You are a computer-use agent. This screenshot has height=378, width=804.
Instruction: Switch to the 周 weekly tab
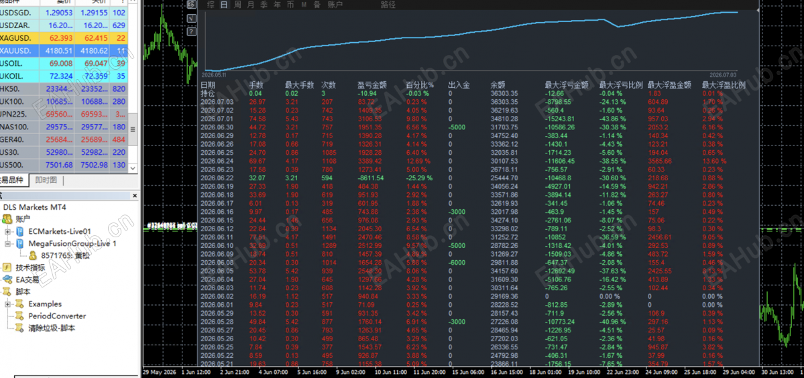pyautogui.click(x=237, y=5)
